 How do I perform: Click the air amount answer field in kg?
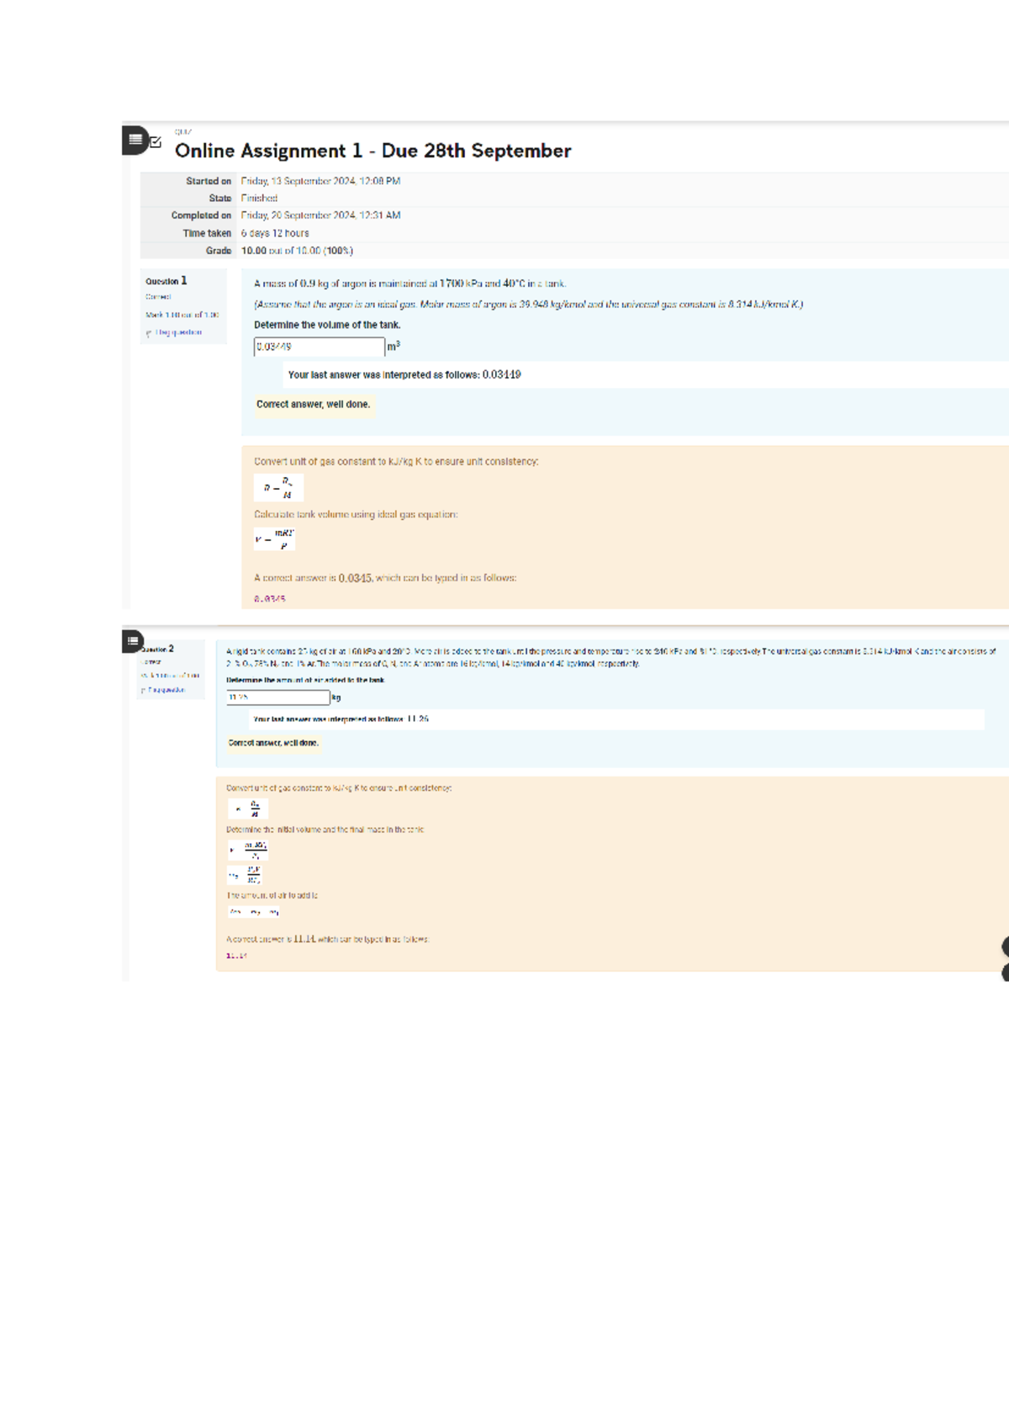277,697
